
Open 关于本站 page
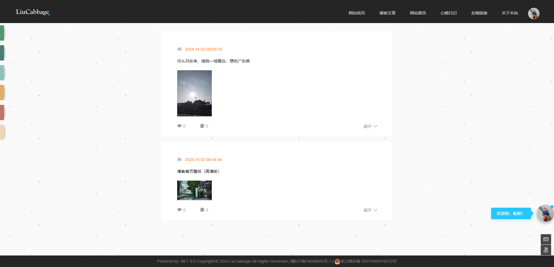(510, 13)
